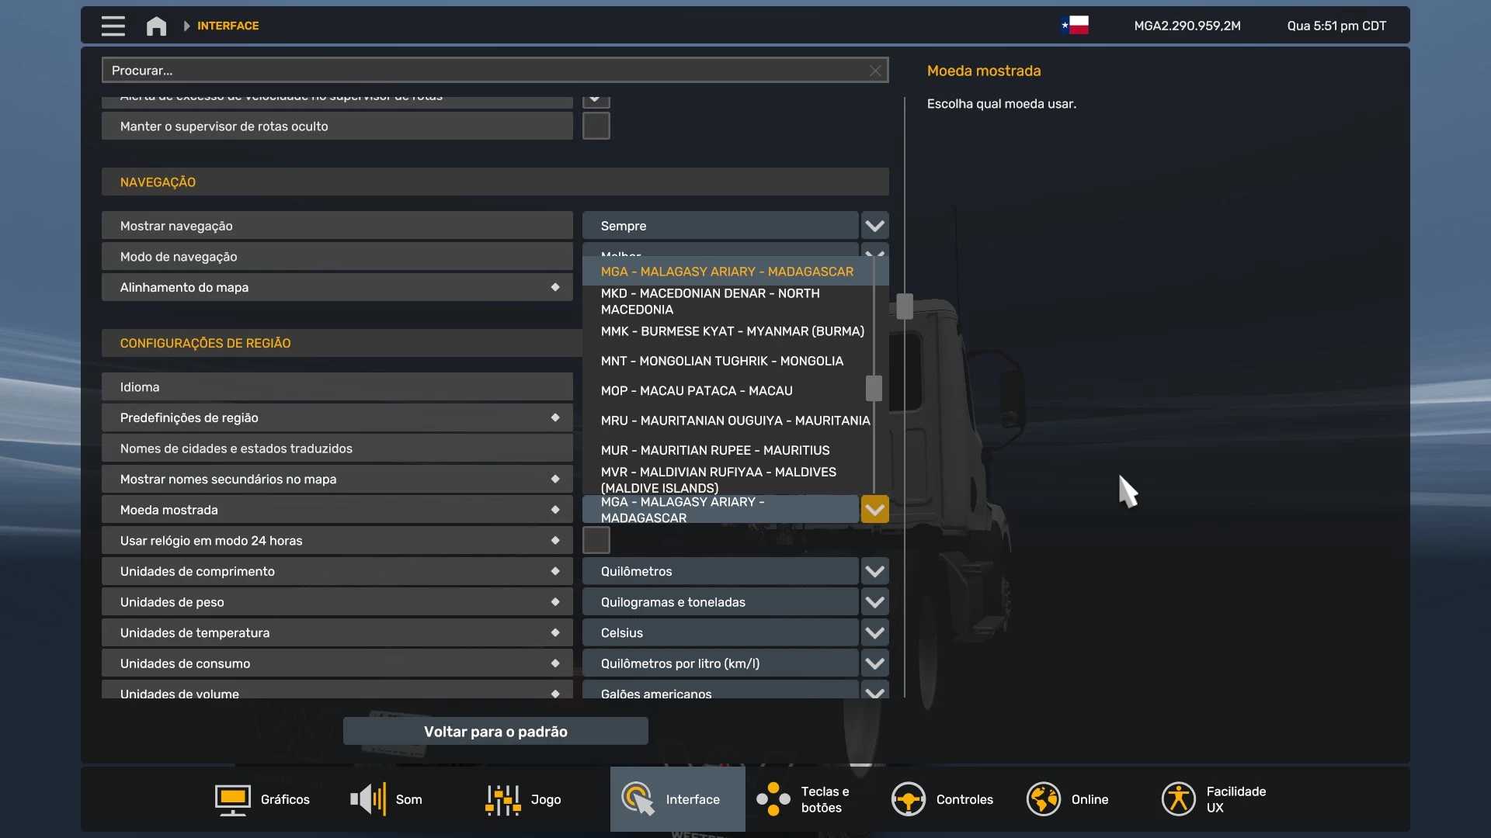The image size is (1491, 838).
Task: Click Voltar para o padrão button
Action: click(x=495, y=731)
